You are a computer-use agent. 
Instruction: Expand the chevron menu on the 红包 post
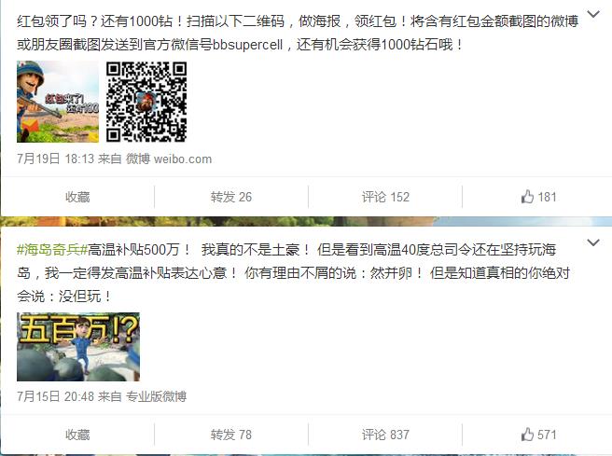(592, 14)
